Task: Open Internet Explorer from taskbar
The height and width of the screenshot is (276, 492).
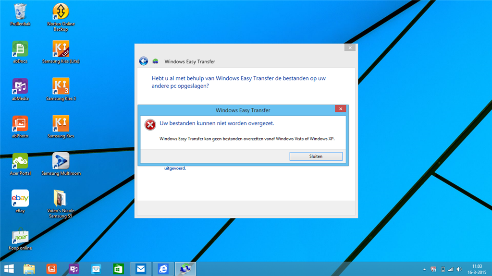Action: [x=163, y=269]
